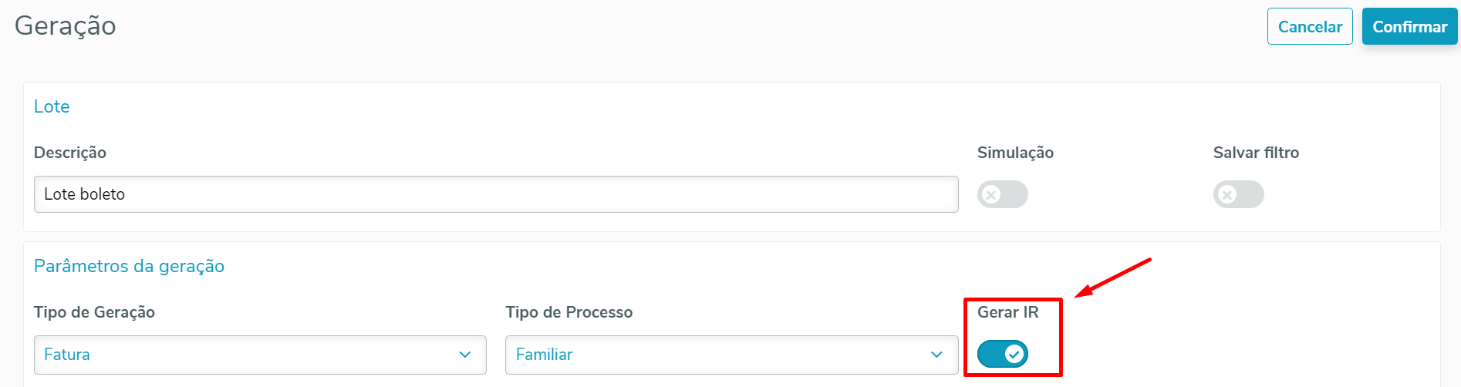Click the X knob on Salvar filtro switch

[1228, 195]
